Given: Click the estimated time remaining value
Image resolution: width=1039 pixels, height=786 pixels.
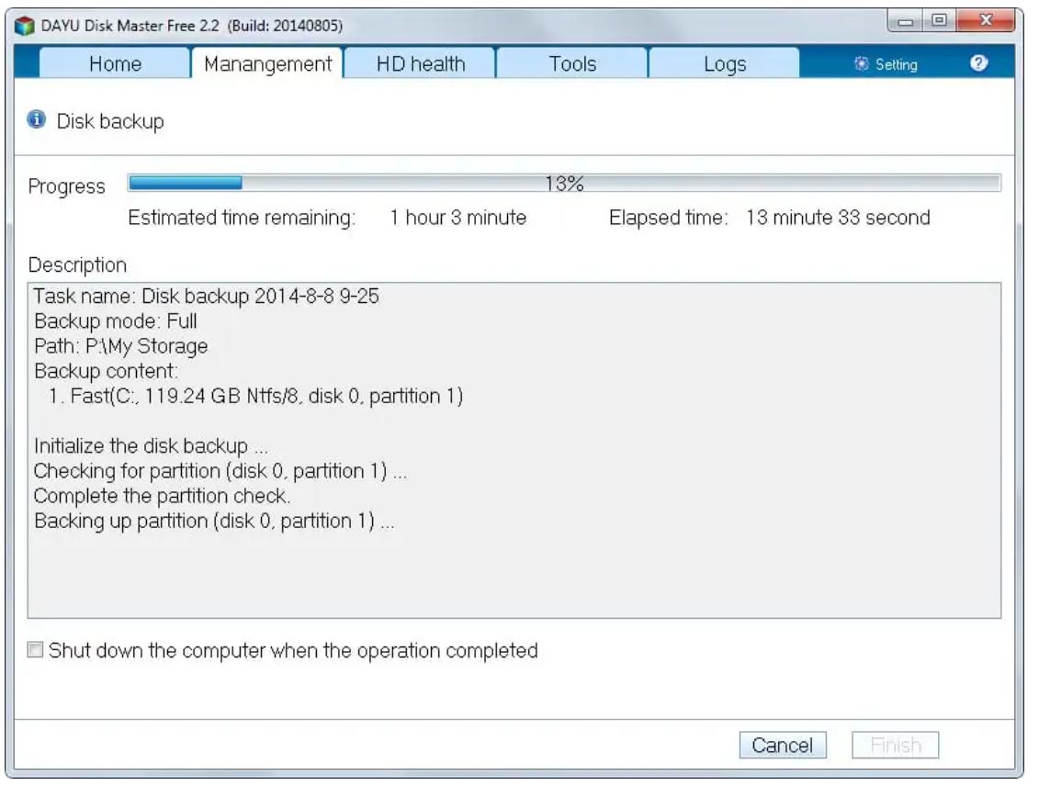Looking at the screenshot, I should point(457,218).
